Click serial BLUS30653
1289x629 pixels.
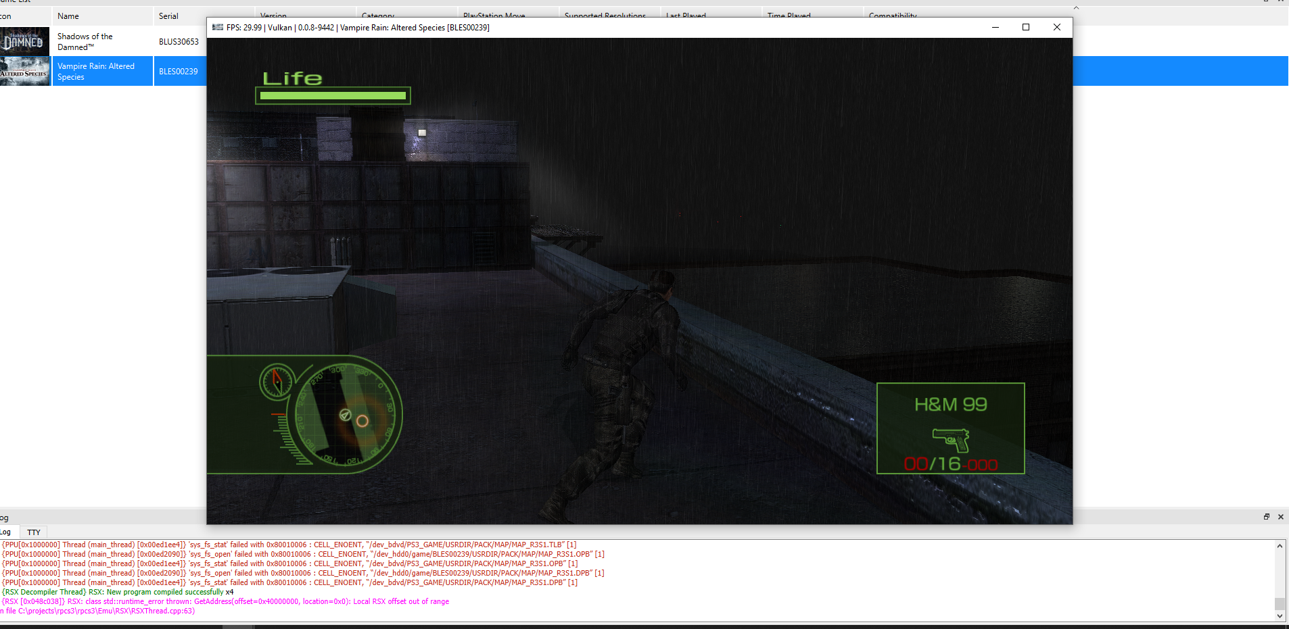[x=179, y=42]
